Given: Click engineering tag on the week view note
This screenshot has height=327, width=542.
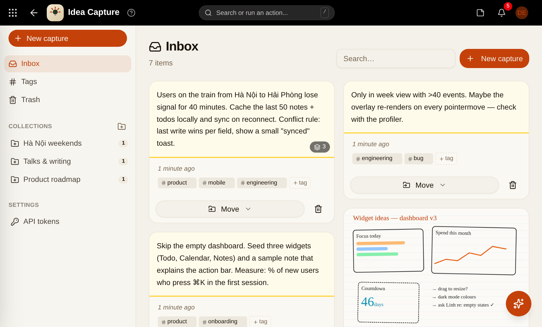Looking at the screenshot, I should point(377,158).
